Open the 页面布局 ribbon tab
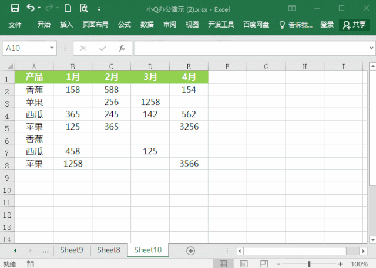 (95, 25)
